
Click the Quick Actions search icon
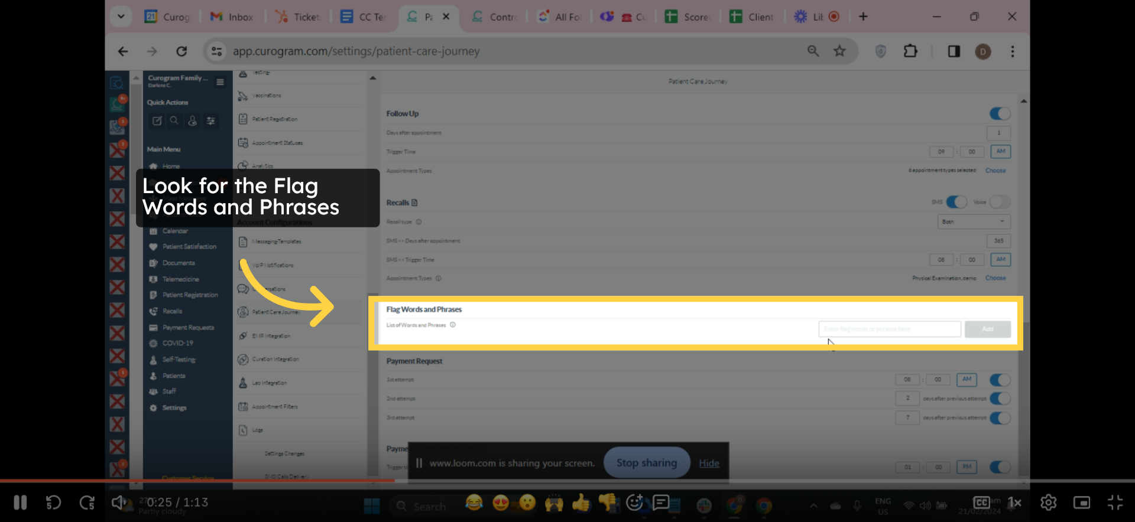pyautogui.click(x=174, y=121)
